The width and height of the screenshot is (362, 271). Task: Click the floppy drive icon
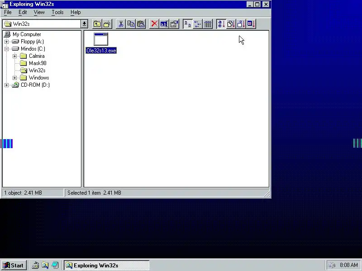[x=15, y=42]
